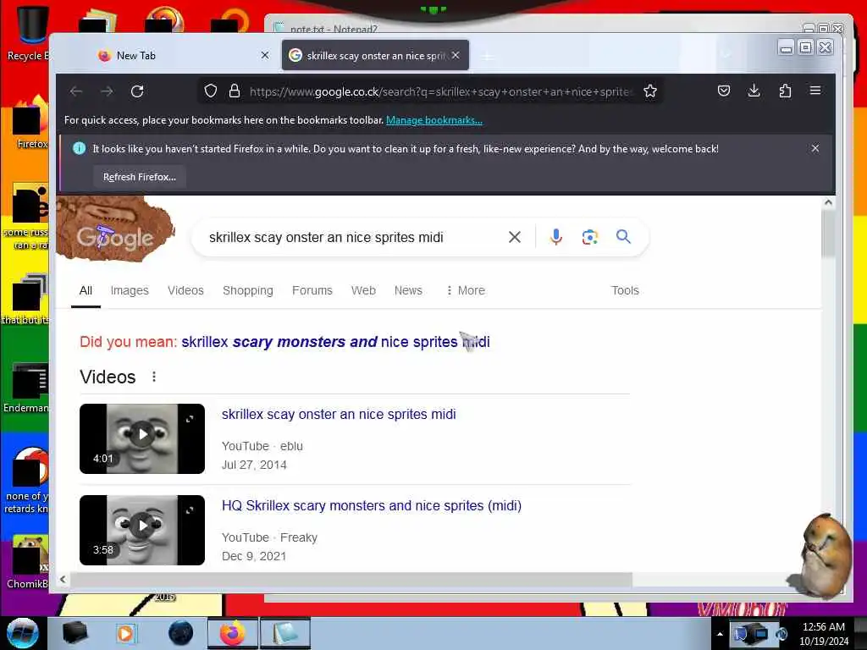Open 'HQ Skrillex scary monsters and nice sprites (midi)' link
Image resolution: width=867 pixels, height=650 pixels.
tap(372, 506)
